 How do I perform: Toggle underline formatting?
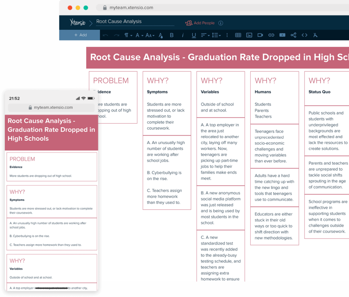193,35
